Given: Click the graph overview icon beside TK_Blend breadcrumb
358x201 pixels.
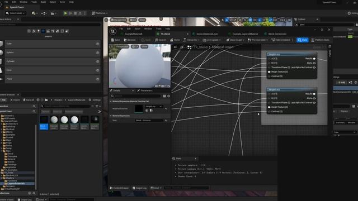Looking at the screenshot, I should point(189,47).
